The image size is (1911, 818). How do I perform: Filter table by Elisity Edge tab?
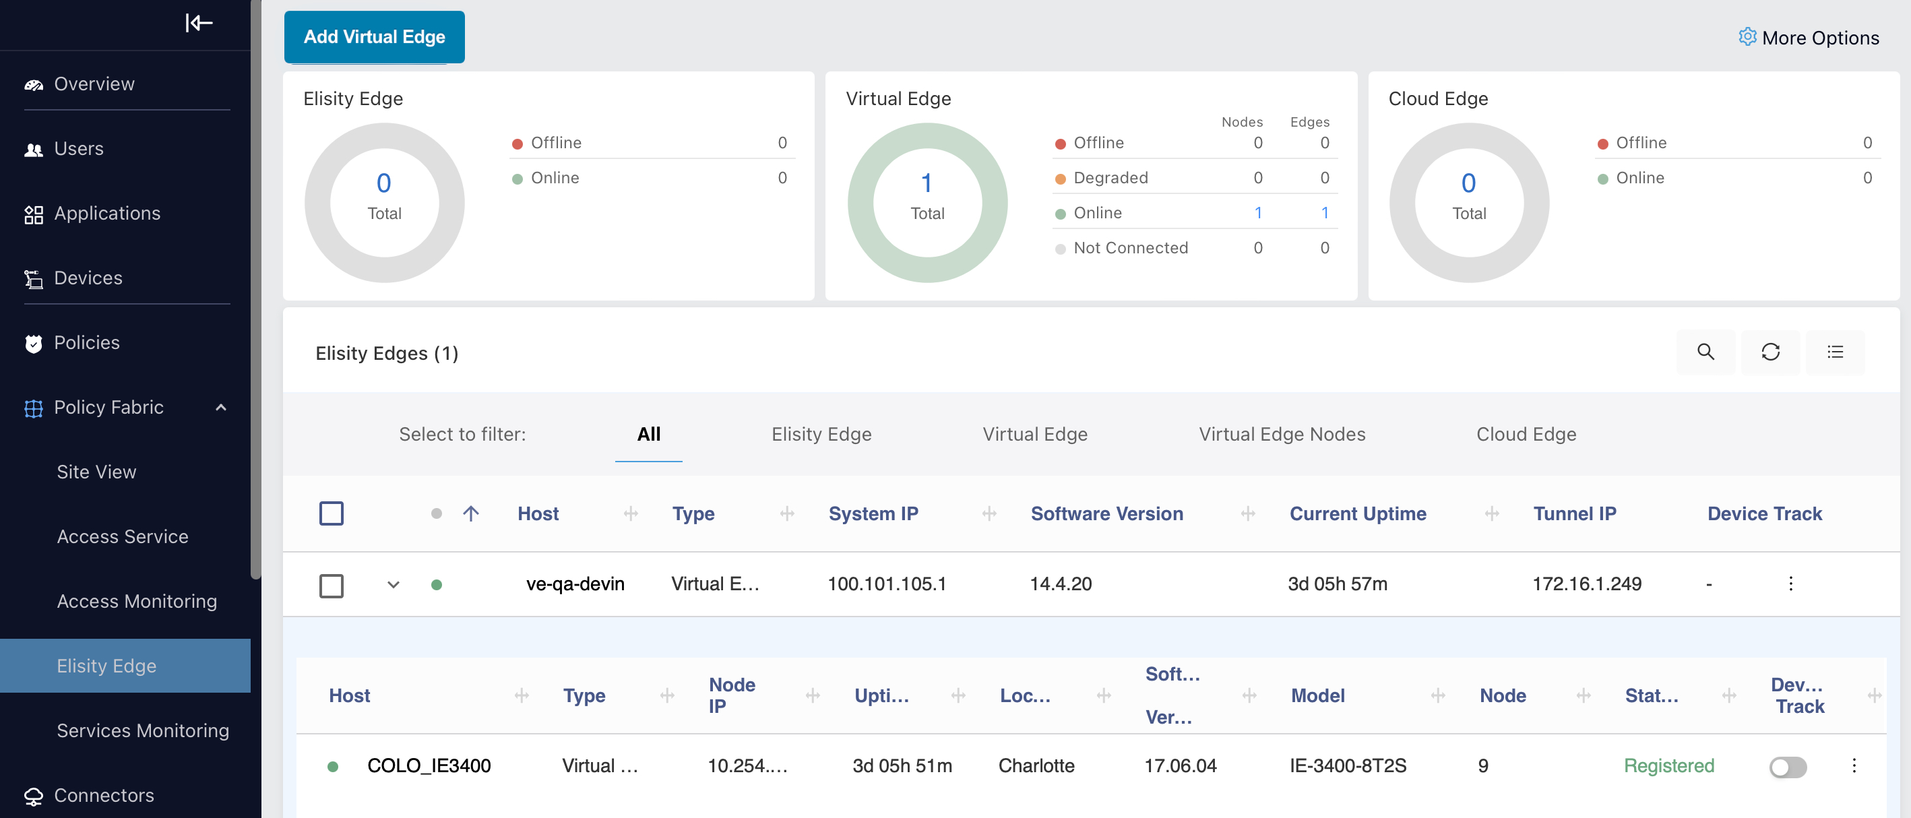pyautogui.click(x=821, y=434)
